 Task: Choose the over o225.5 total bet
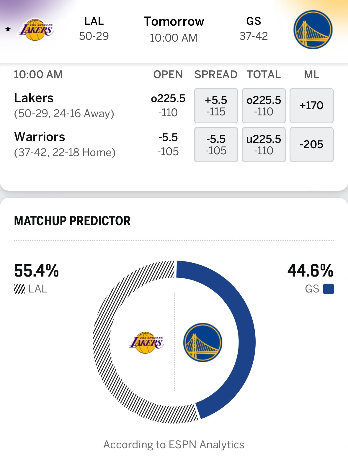264,106
